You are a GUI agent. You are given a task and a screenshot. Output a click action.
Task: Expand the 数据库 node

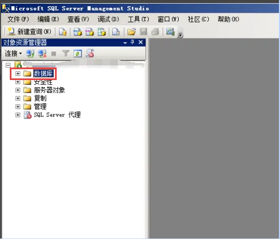click(18, 73)
